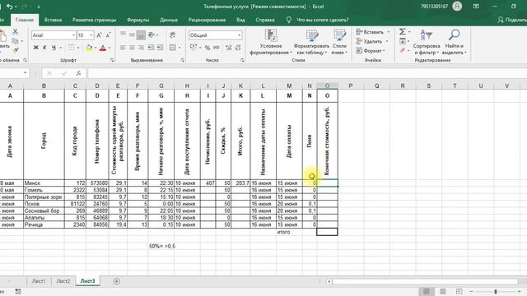Viewport: 527px width, 296px height.
Task: Open the Вид ribbon tab
Action: 240,20
